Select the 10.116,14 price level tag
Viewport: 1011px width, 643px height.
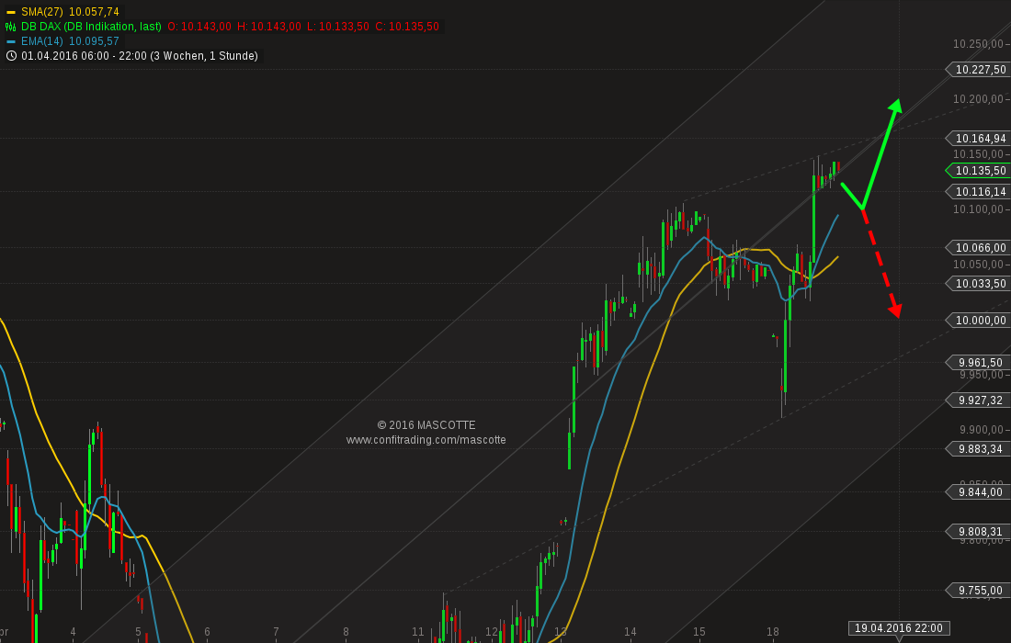click(x=978, y=192)
